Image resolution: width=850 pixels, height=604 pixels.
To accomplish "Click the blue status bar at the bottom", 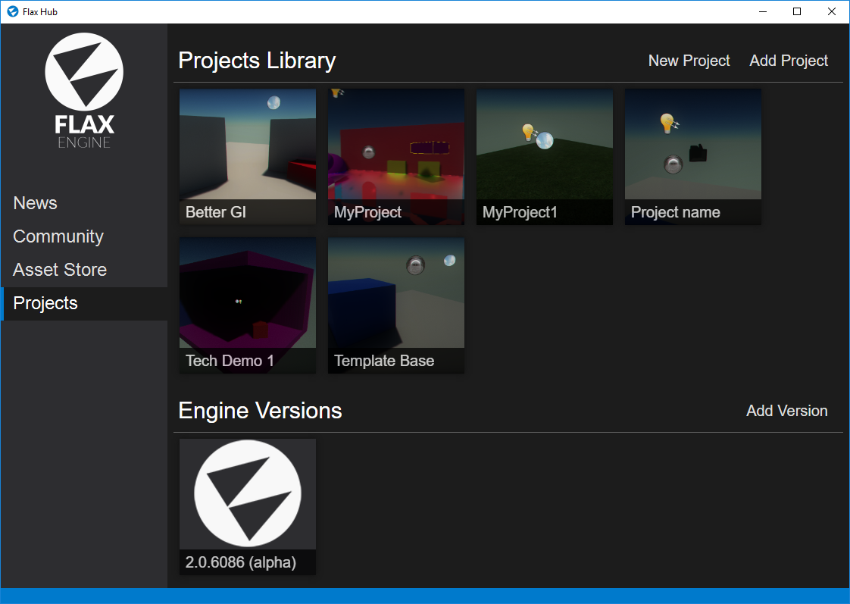I will point(425,596).
